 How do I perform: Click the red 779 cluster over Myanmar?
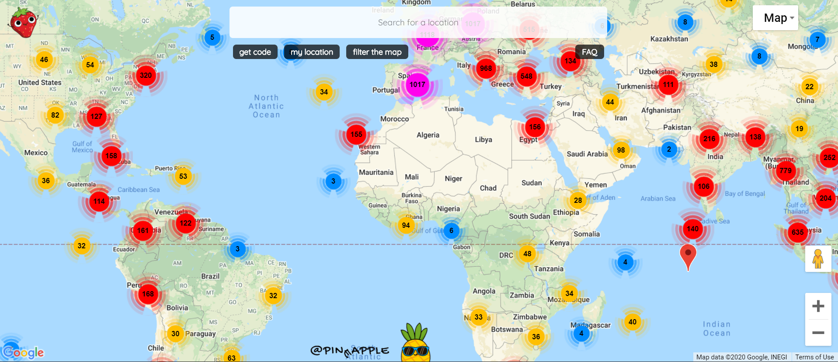pyautogui.click(x=786, y=171)
